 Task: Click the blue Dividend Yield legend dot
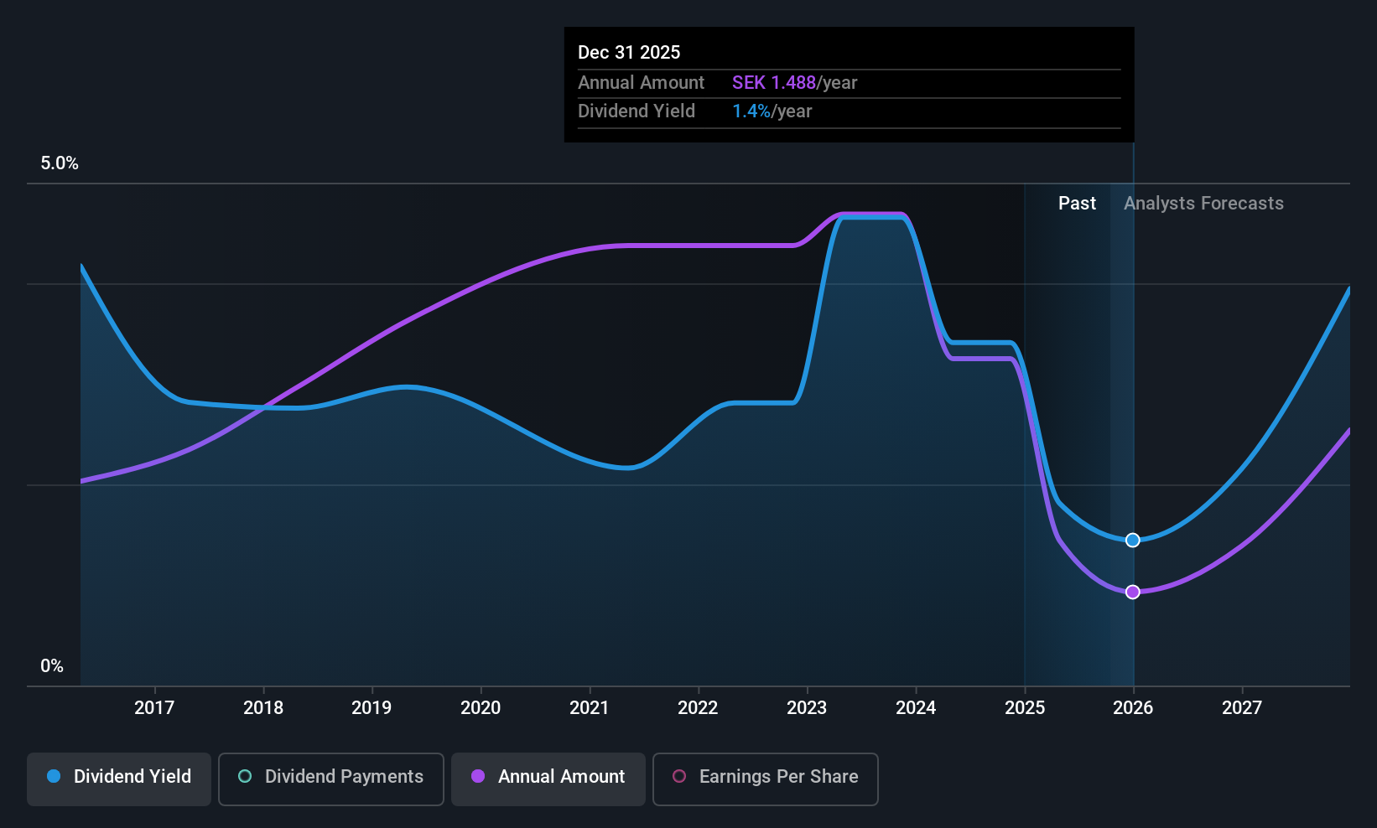click(54, 776)
